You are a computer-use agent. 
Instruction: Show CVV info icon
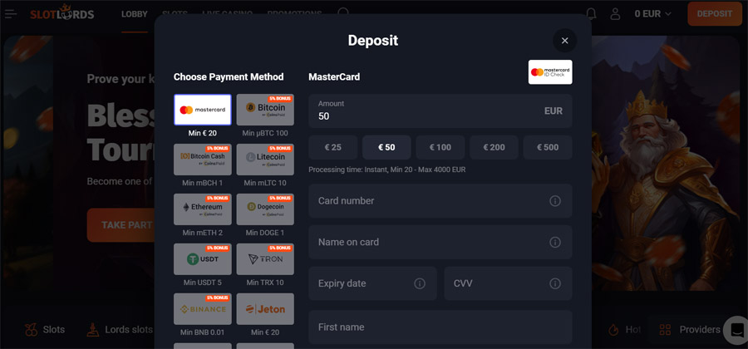point(555,283)
